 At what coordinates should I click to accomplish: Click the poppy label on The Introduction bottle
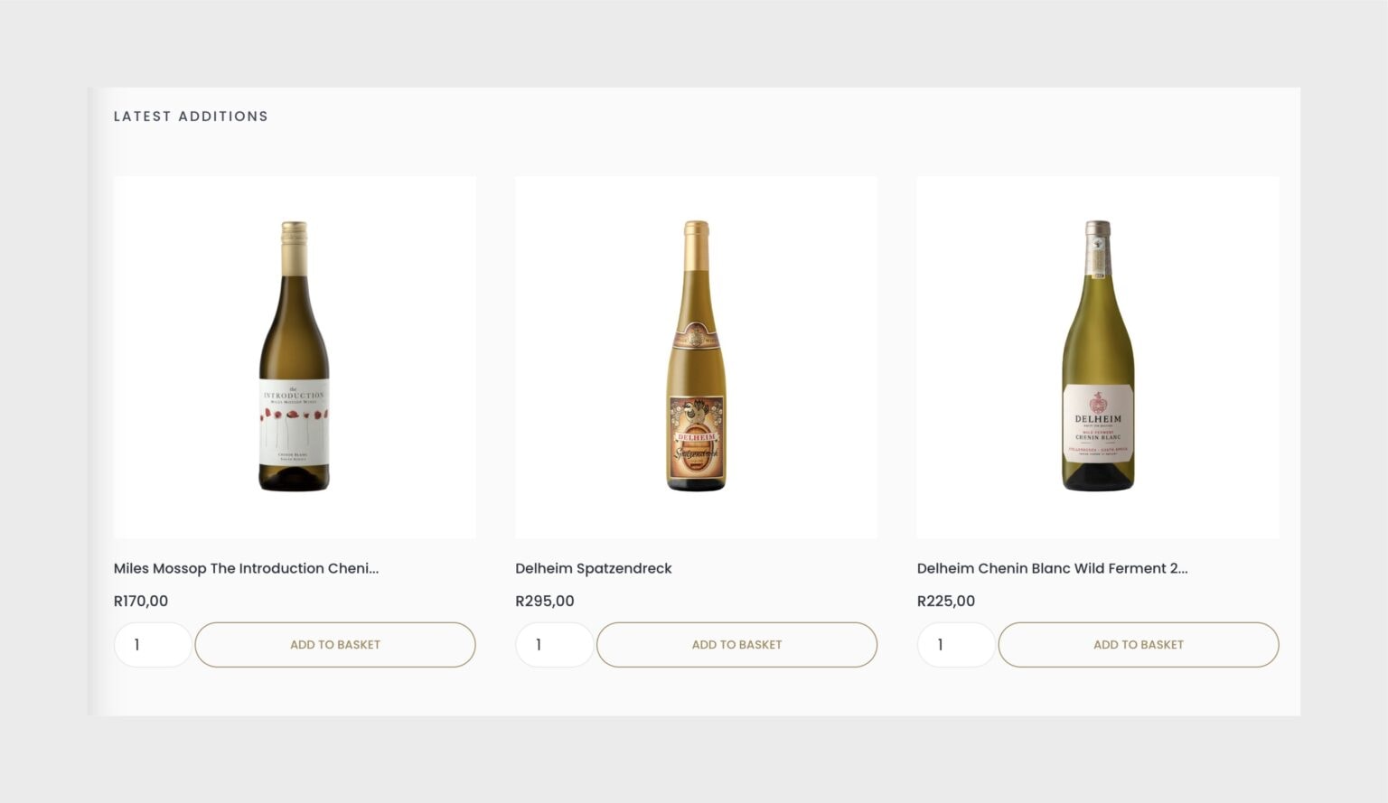tap(295, 425)
